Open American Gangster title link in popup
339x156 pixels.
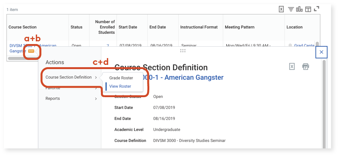[x=169, y=77]
